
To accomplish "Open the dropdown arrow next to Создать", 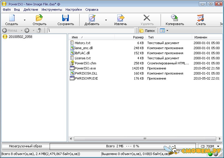I will click(25, 20).
